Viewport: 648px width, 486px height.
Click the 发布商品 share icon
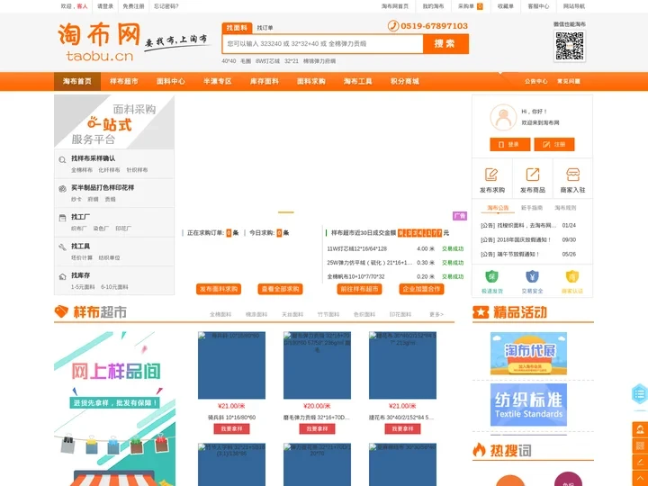point(532,175)
